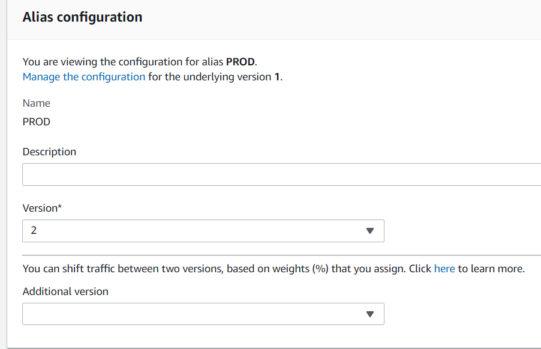Click the PROD name value text
Image resolution: width=541 pixels, height=349 pixels.
coord(36,122)
